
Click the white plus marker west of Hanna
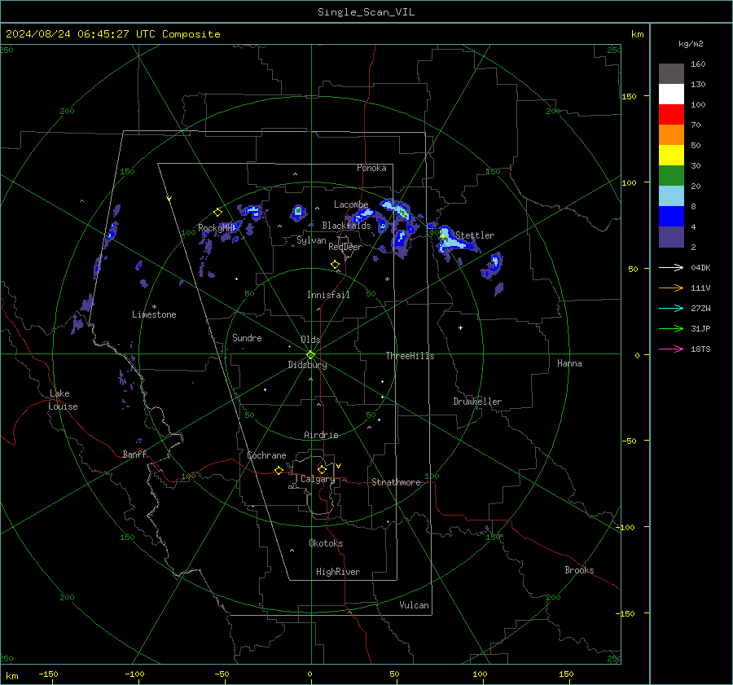click(460, 327)
